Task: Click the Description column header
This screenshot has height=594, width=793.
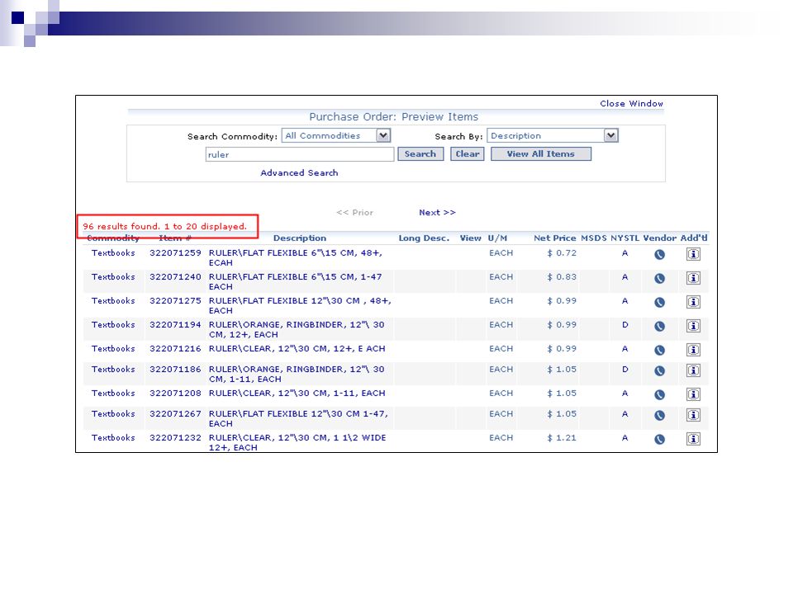Action: click(300, 238)
